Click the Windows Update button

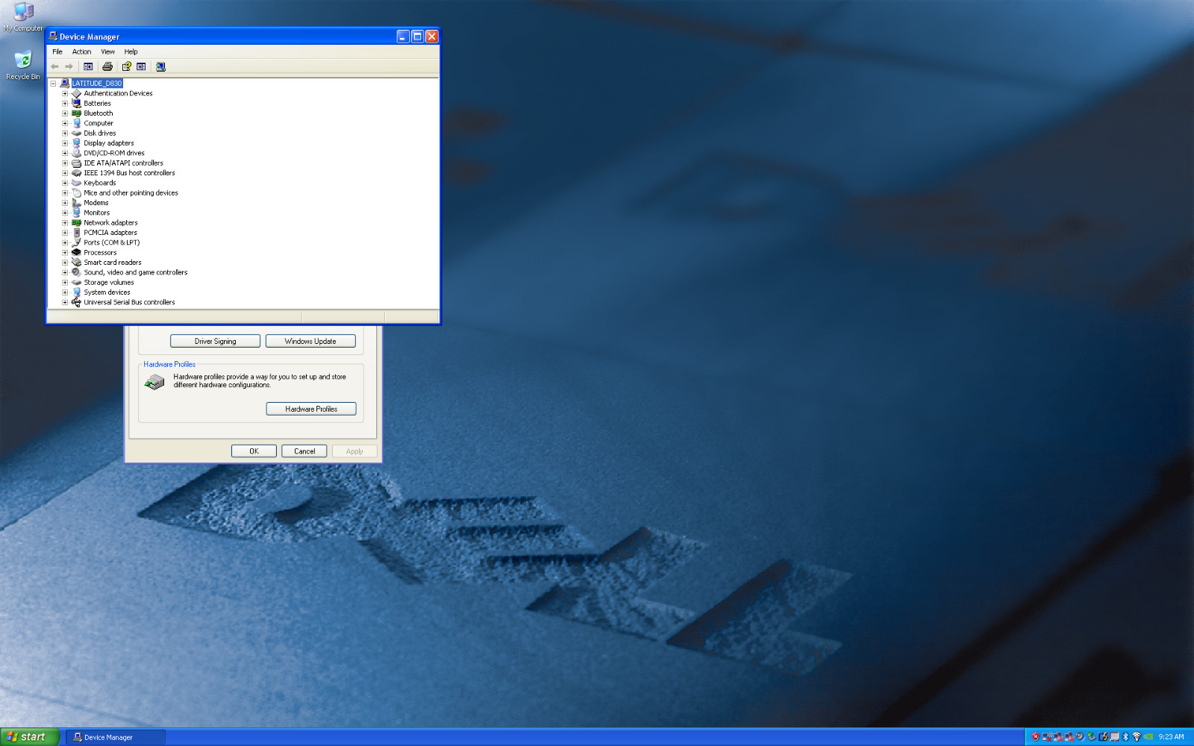pos(310,341)
